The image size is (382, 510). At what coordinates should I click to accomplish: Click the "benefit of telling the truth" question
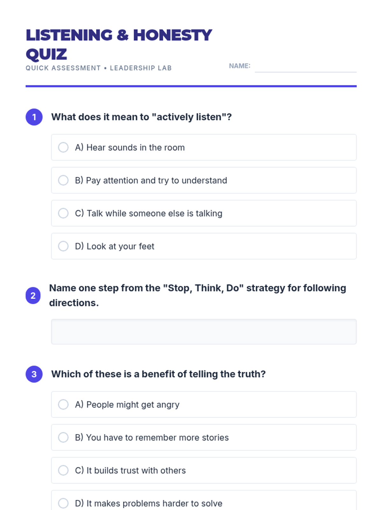tap(158, 374)
